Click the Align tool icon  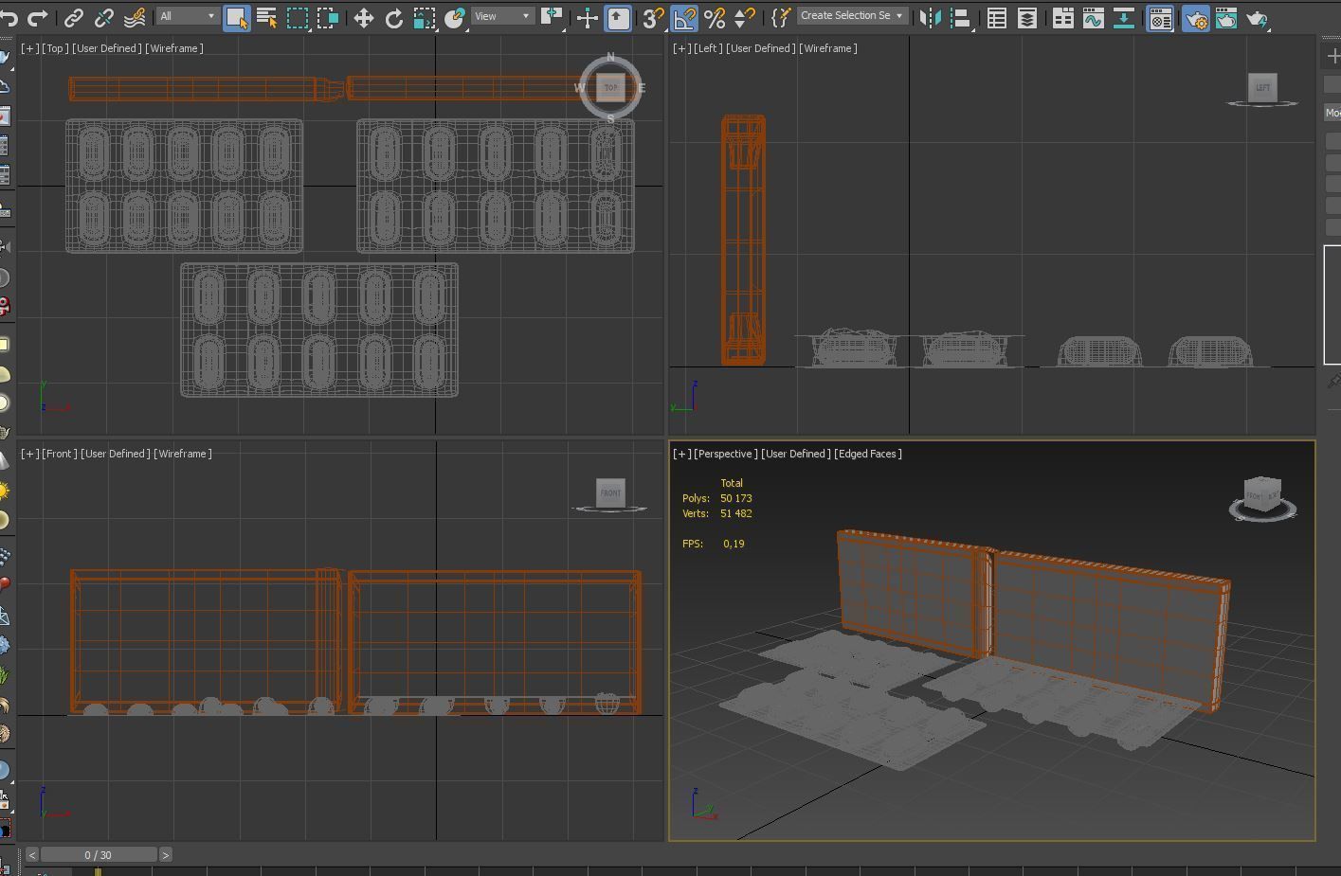(960, 17)
